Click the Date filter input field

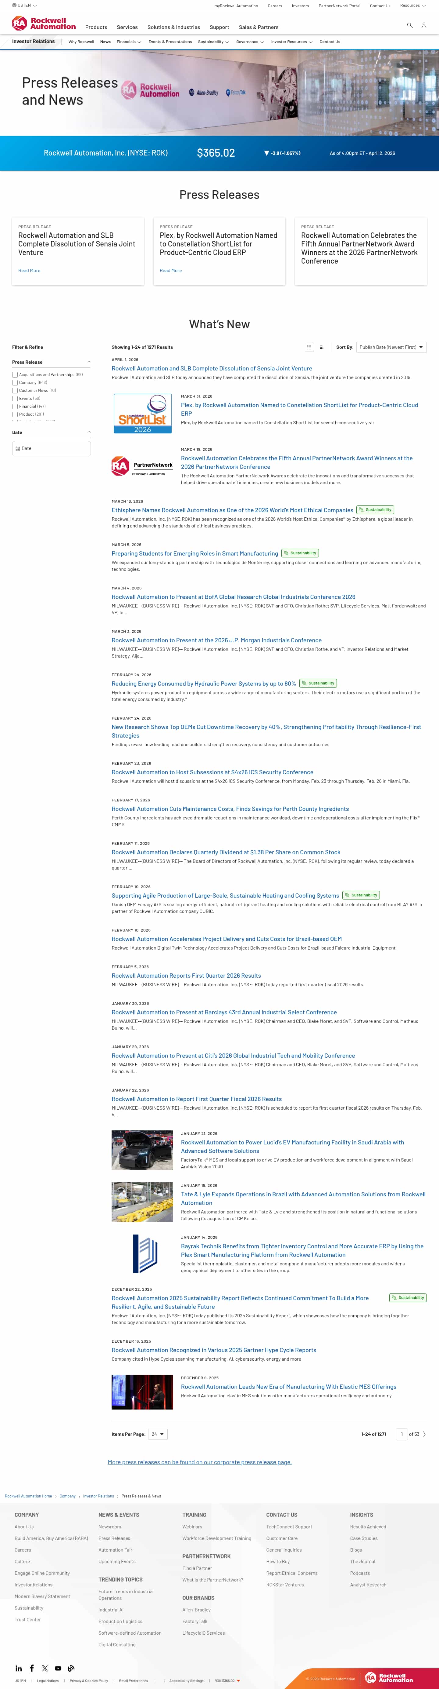tap(51, 448)
